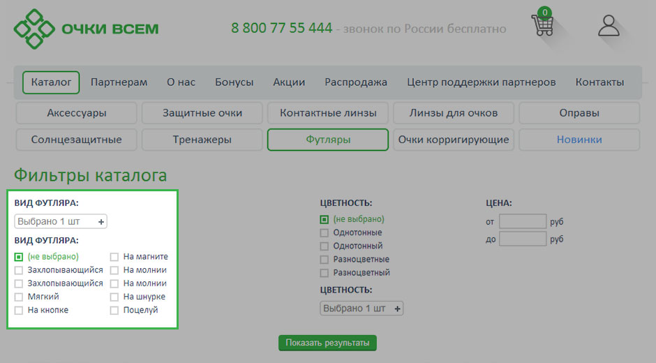Open Центр поддержки партнеров page
656x363 pixels.
(x=481, y=82)
